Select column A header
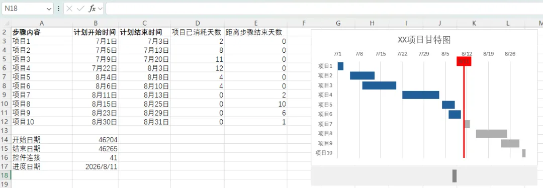The image size is (543, 188). tap(42, 23)
